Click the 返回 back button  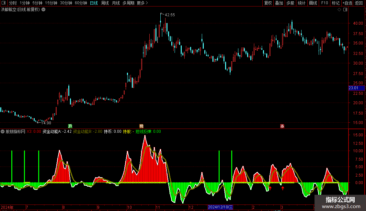click(x=359, y=3)
